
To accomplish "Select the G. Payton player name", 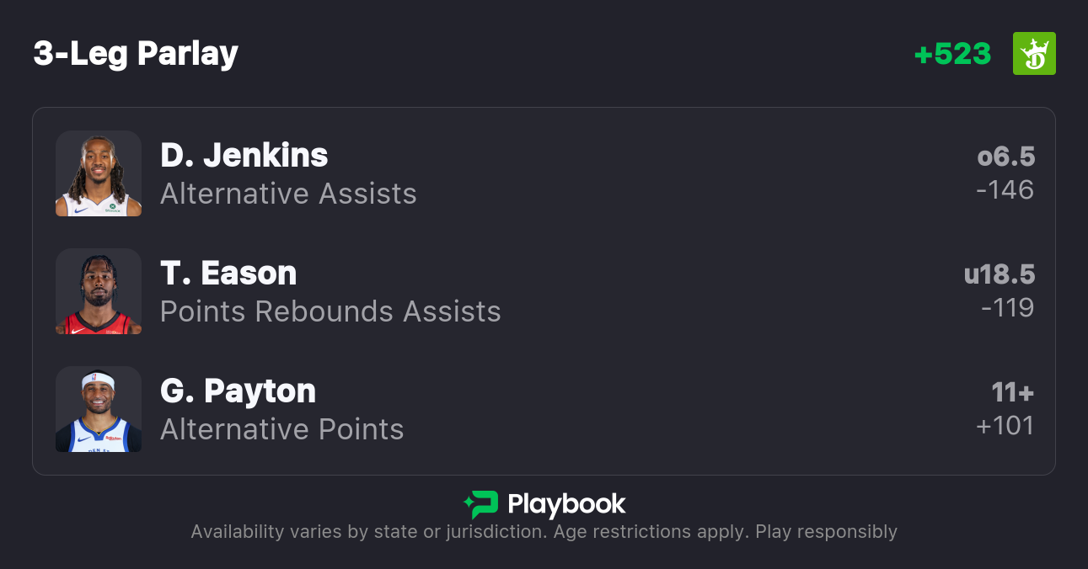I will (238, 391).
